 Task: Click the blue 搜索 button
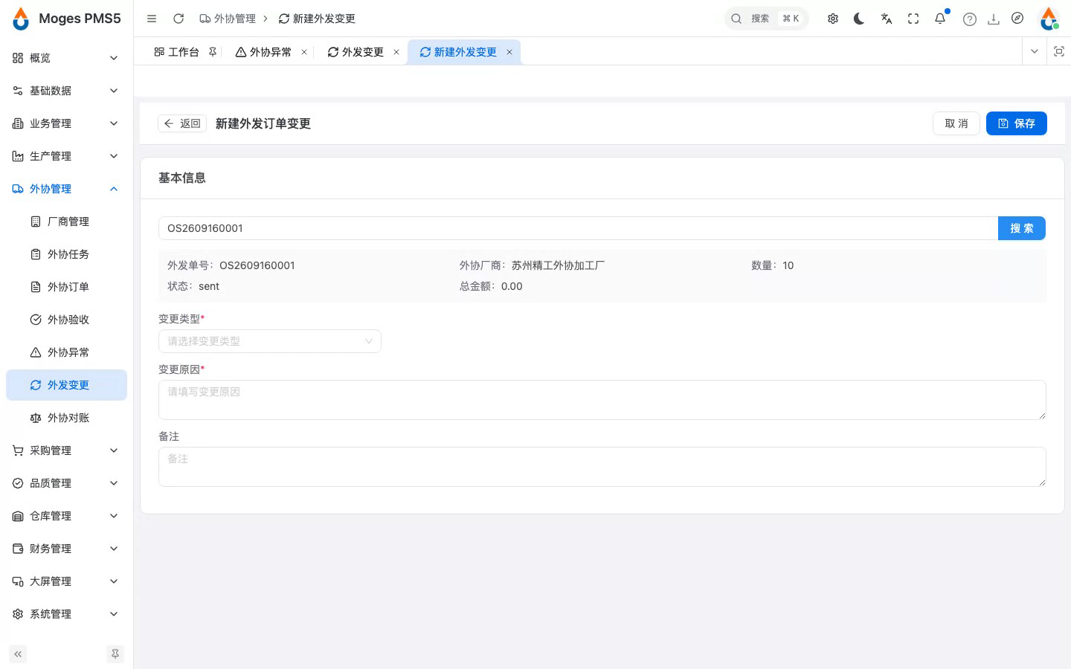coord(1022,228)
